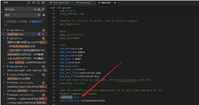Screen dimensions: 199x105
Task: Click web_username=admin line
Action: [x=72, y=52]
